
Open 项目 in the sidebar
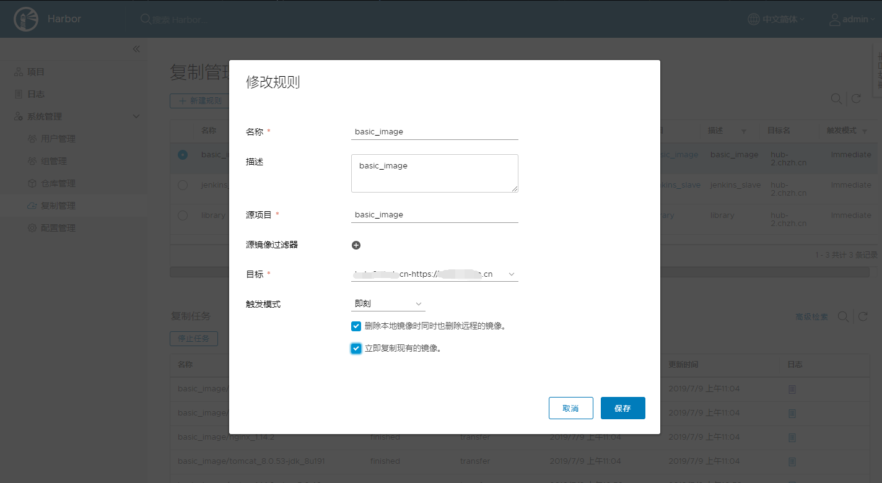click(x=36, y=72)
